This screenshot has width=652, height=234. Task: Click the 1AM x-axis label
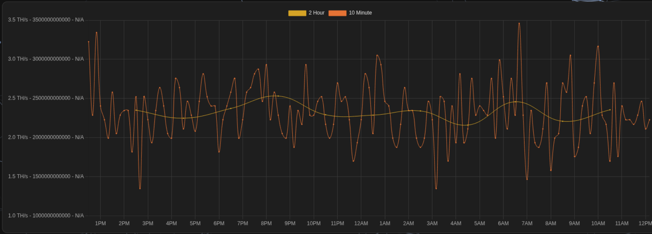pyautogui.click(x=385, y=224)
